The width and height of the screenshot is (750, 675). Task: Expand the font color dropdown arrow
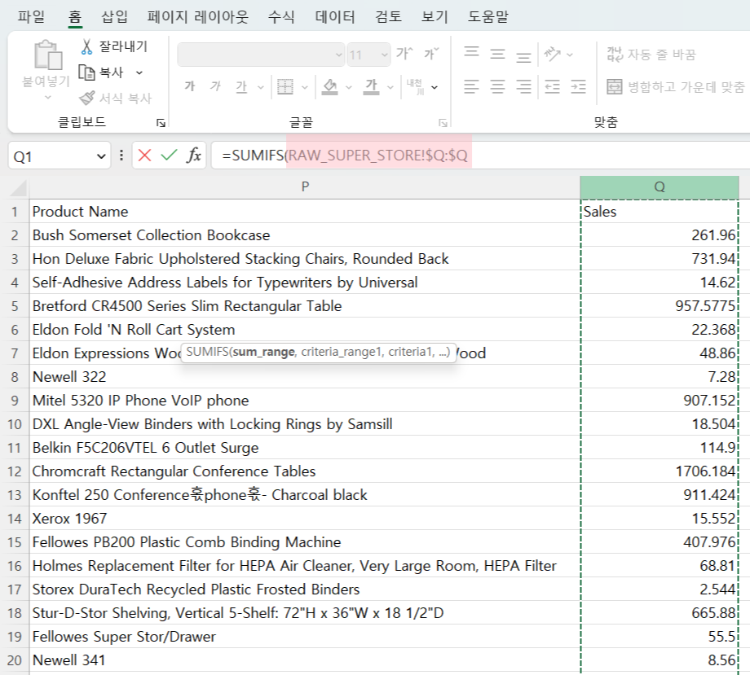tap(390, 87)
